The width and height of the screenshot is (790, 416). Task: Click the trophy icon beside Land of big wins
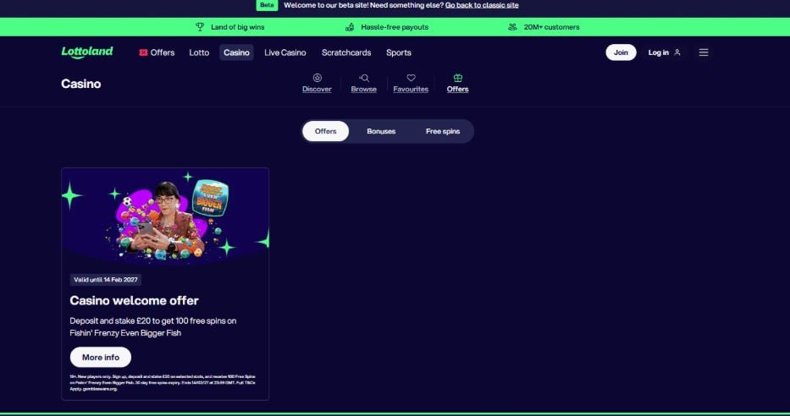200,27
